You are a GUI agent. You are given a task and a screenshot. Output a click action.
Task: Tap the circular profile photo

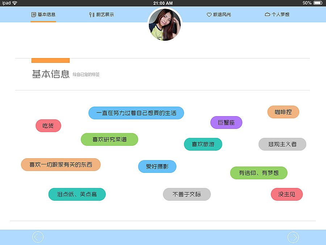coord(165,25)
